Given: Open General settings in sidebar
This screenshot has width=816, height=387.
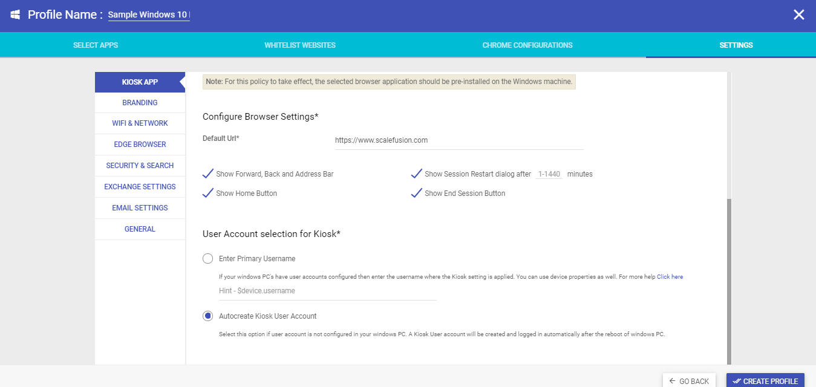Looking at the screenshot, I should click(x=140, y=229).
